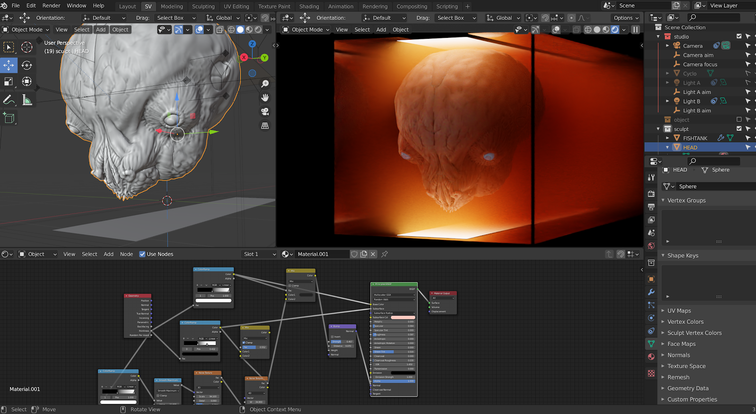Open the Options dropdown in right viewport
The width and height of the screenshot is (756, 414).
pyautogui.click(x=626, y=18)
